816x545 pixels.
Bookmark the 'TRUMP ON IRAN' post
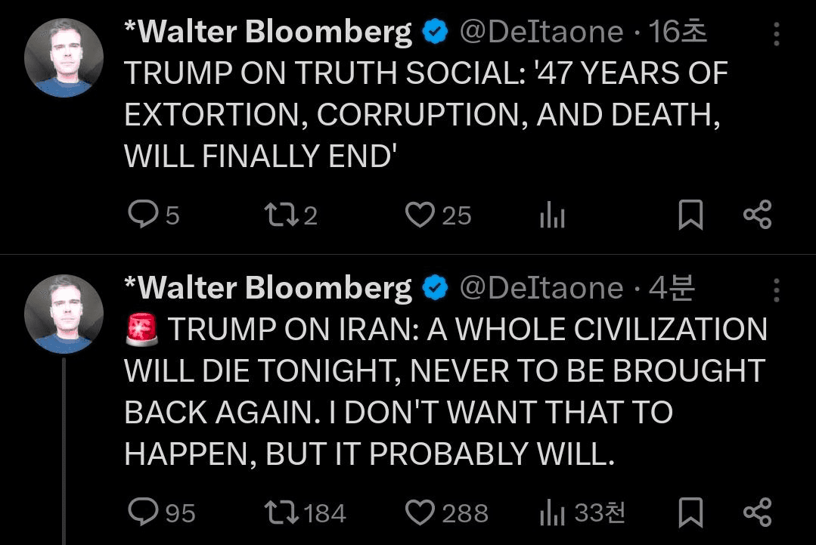690,513
